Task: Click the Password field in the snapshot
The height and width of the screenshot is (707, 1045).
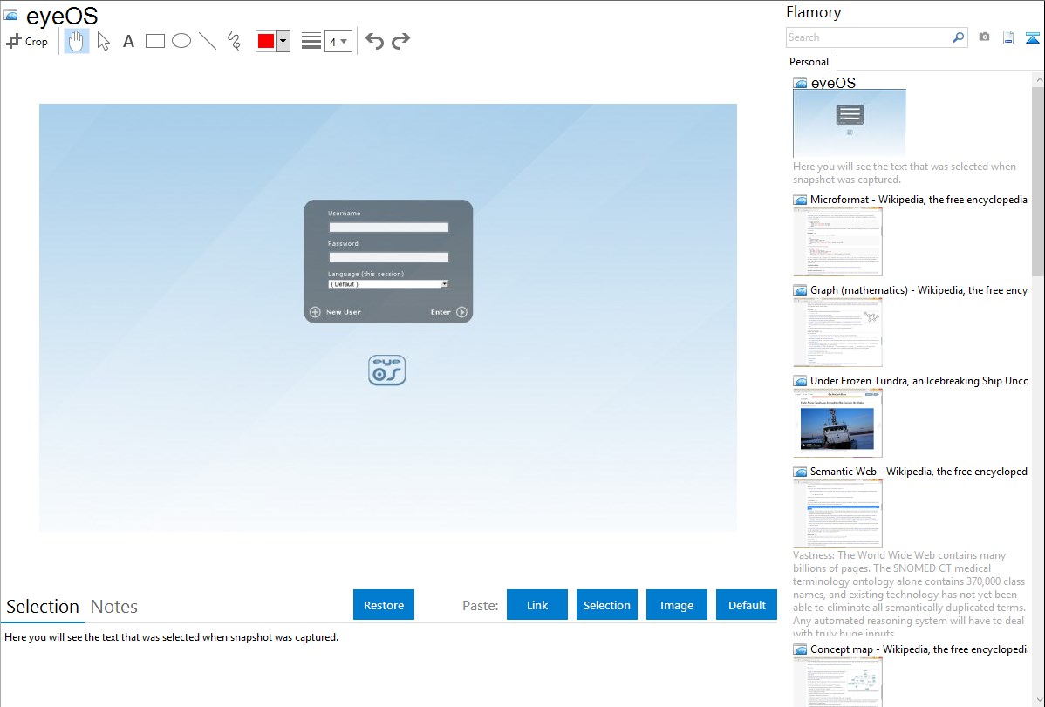Action: tap(388, 257)
